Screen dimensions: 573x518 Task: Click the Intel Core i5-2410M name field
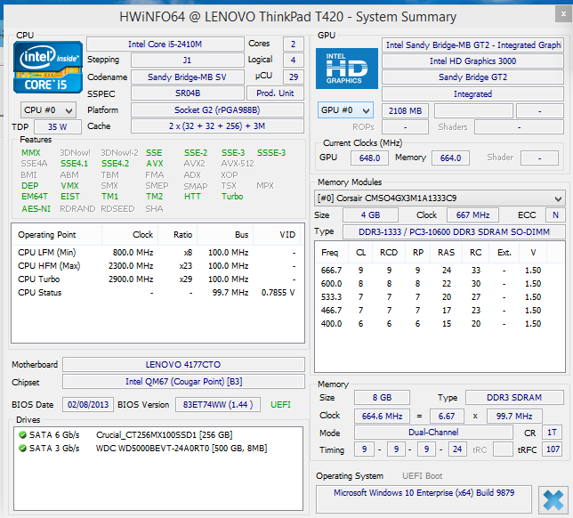click(165, 44)
